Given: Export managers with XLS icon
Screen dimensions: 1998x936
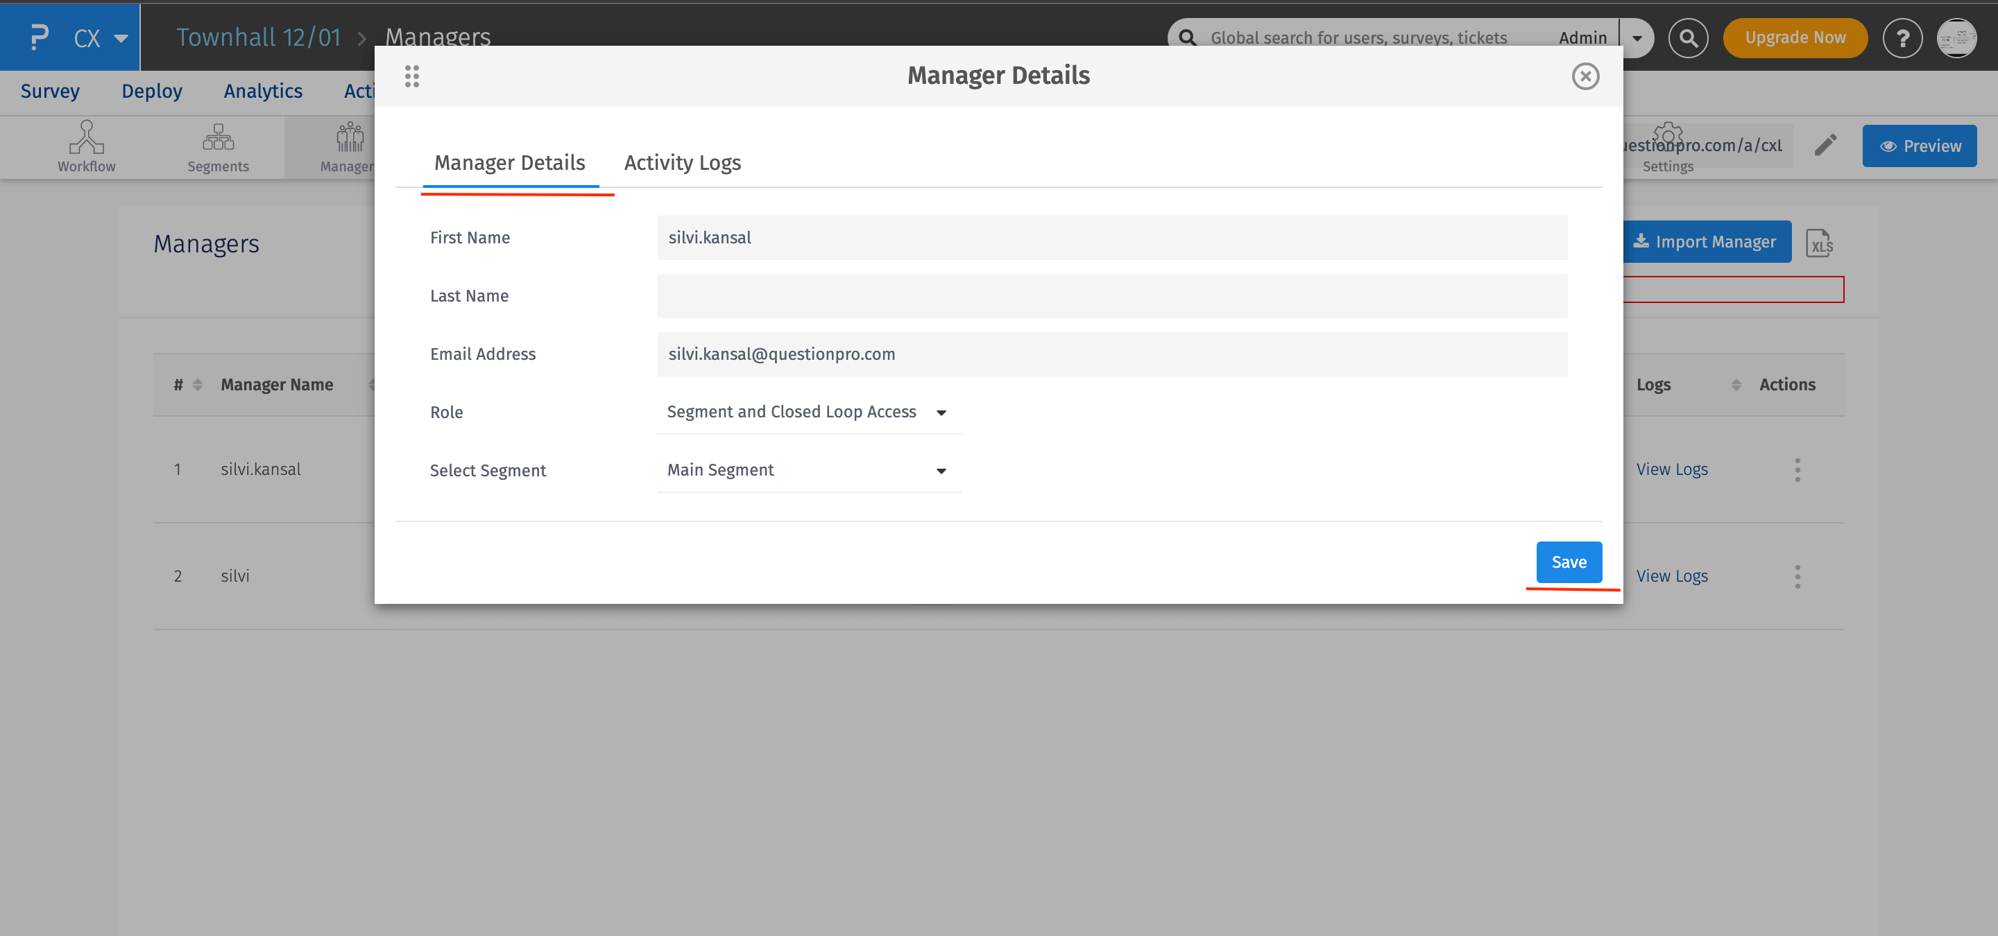Looking at the screenshot, I should [x=1819, y=243].
